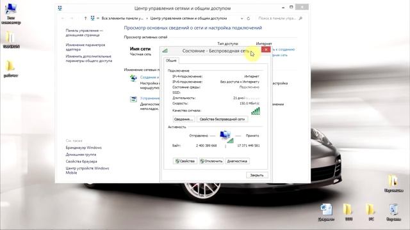The width and height of the screenshot is (410, 230).
Task: Go up one level with the up arrow
Action: 85,19
